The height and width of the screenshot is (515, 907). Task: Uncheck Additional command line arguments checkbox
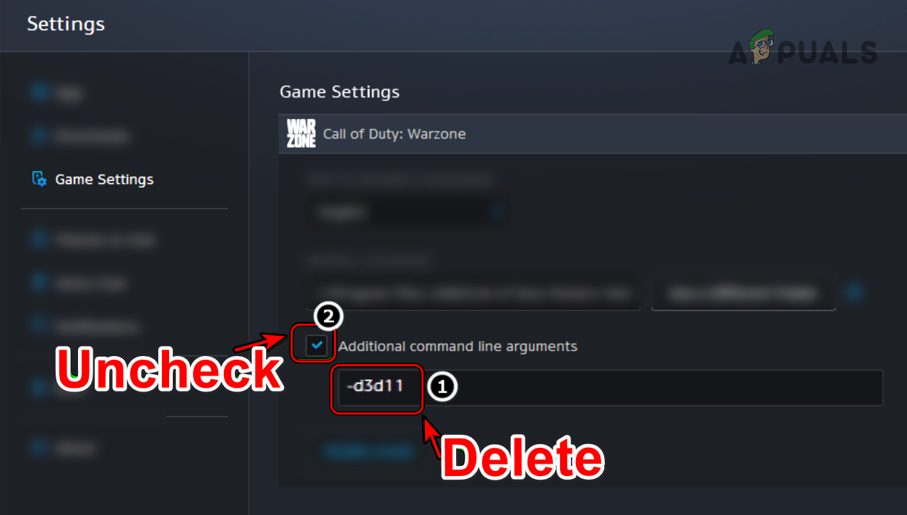tap(316, 346)
